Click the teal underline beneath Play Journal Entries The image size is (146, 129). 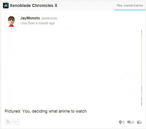130,10
